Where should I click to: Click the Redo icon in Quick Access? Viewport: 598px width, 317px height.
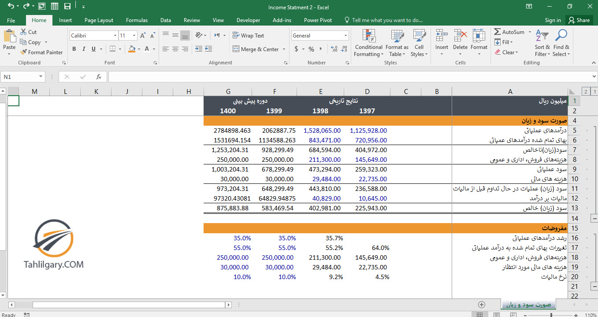pyautogui.click(x=26, y=6)
